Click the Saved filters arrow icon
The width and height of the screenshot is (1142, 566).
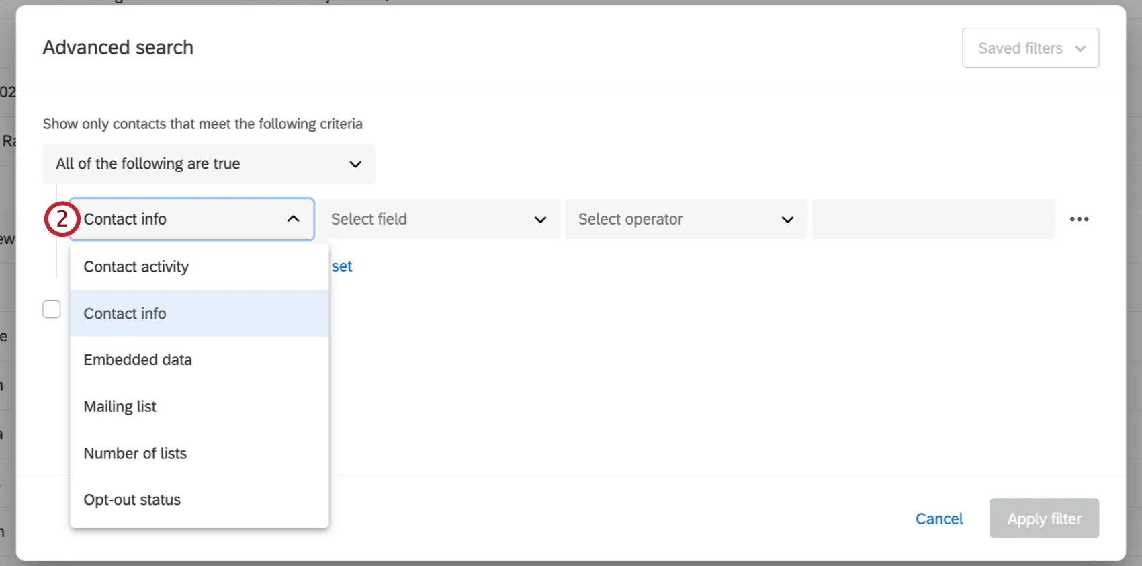pyautogui.click(x=1080, y=48)
